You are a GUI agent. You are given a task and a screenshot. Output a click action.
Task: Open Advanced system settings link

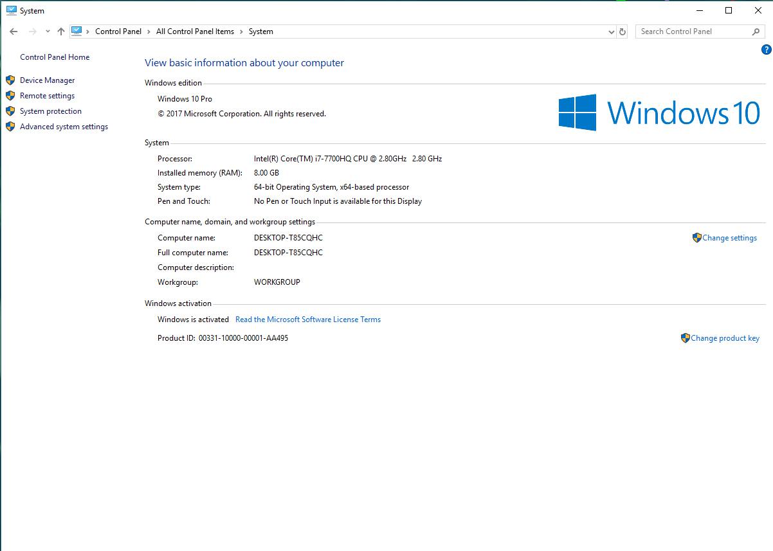click(64, 127)
